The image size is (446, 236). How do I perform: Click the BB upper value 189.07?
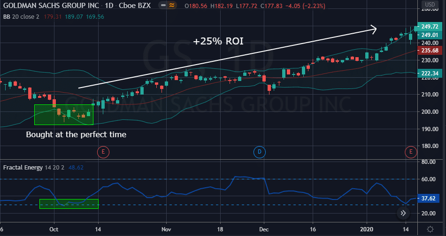point(74,17)
